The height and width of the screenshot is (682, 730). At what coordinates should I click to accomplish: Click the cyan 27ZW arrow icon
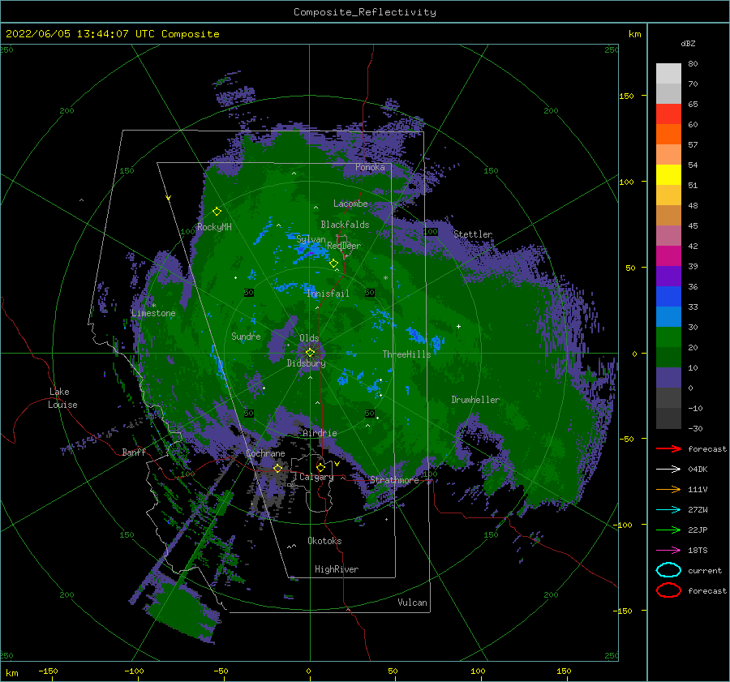click(668, 510)
